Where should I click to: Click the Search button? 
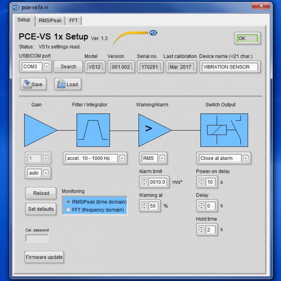click(68, 66)
